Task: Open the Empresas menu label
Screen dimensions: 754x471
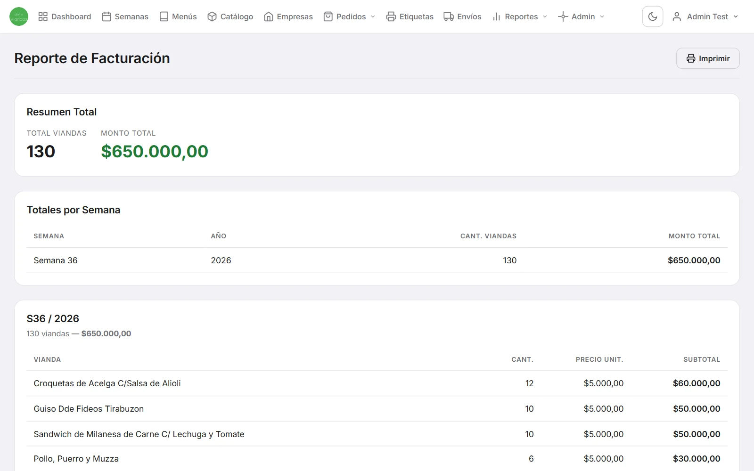Action: click(x=295, y=16)
